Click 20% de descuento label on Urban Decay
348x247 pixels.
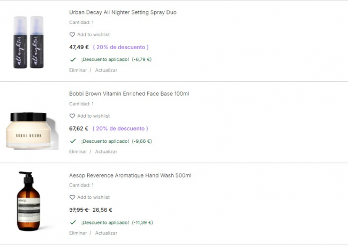[121, 47]
